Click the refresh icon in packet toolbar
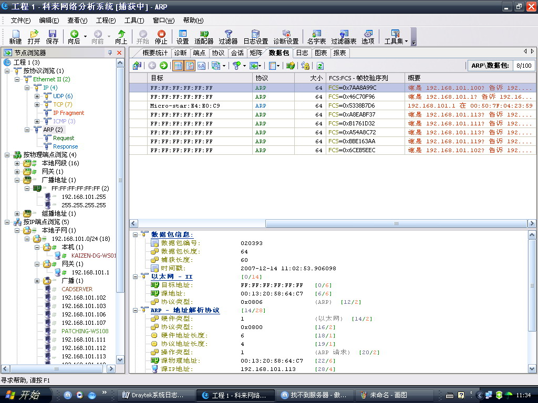 (x=319, y=66)
